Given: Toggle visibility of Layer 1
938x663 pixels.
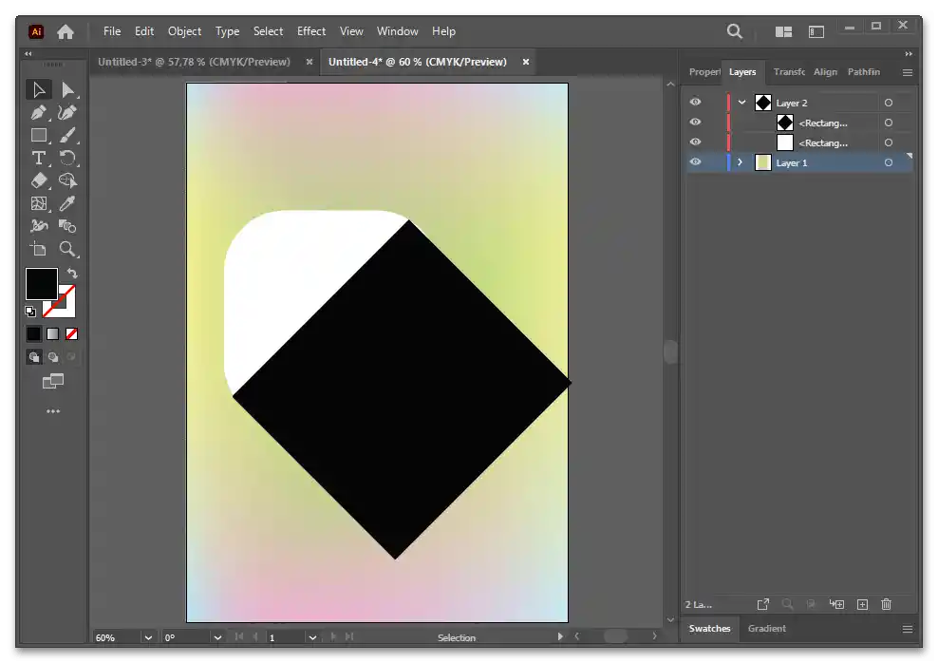Looking at the screenshot, I should pyautogui.click(x=695, y=162).
